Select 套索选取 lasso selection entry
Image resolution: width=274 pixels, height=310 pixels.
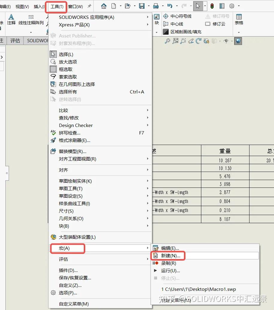(101, 77)
